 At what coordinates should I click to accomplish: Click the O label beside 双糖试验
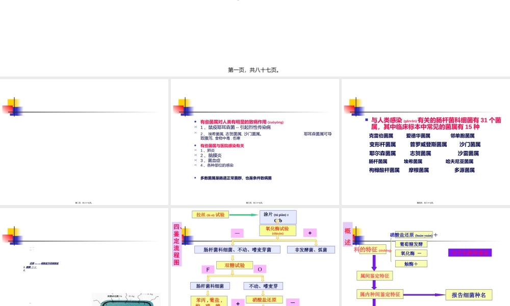point(260,269)
